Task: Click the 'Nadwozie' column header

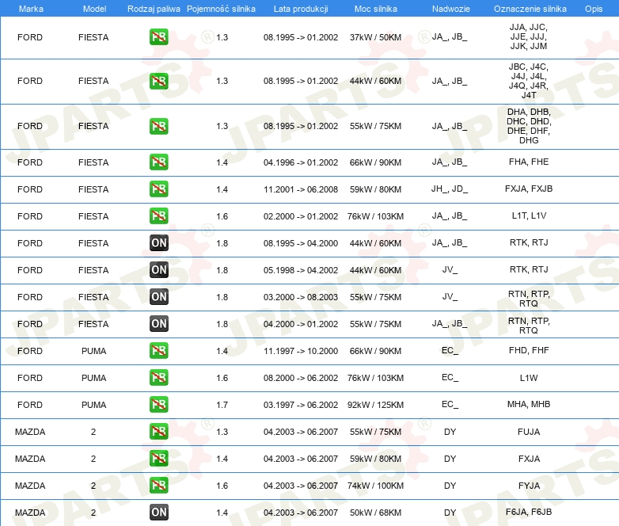Action: coord(450,8)
